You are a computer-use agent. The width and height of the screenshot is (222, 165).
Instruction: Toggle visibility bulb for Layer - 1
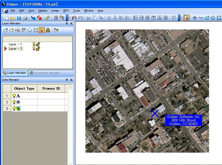click(x=34, y=44)
